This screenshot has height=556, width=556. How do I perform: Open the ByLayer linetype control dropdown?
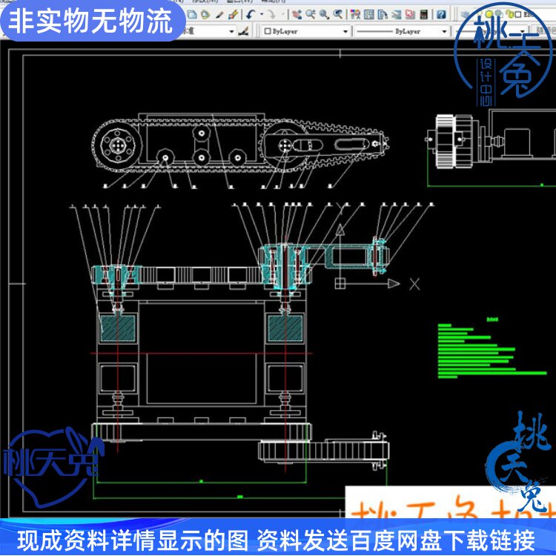(x=401, y=32)
